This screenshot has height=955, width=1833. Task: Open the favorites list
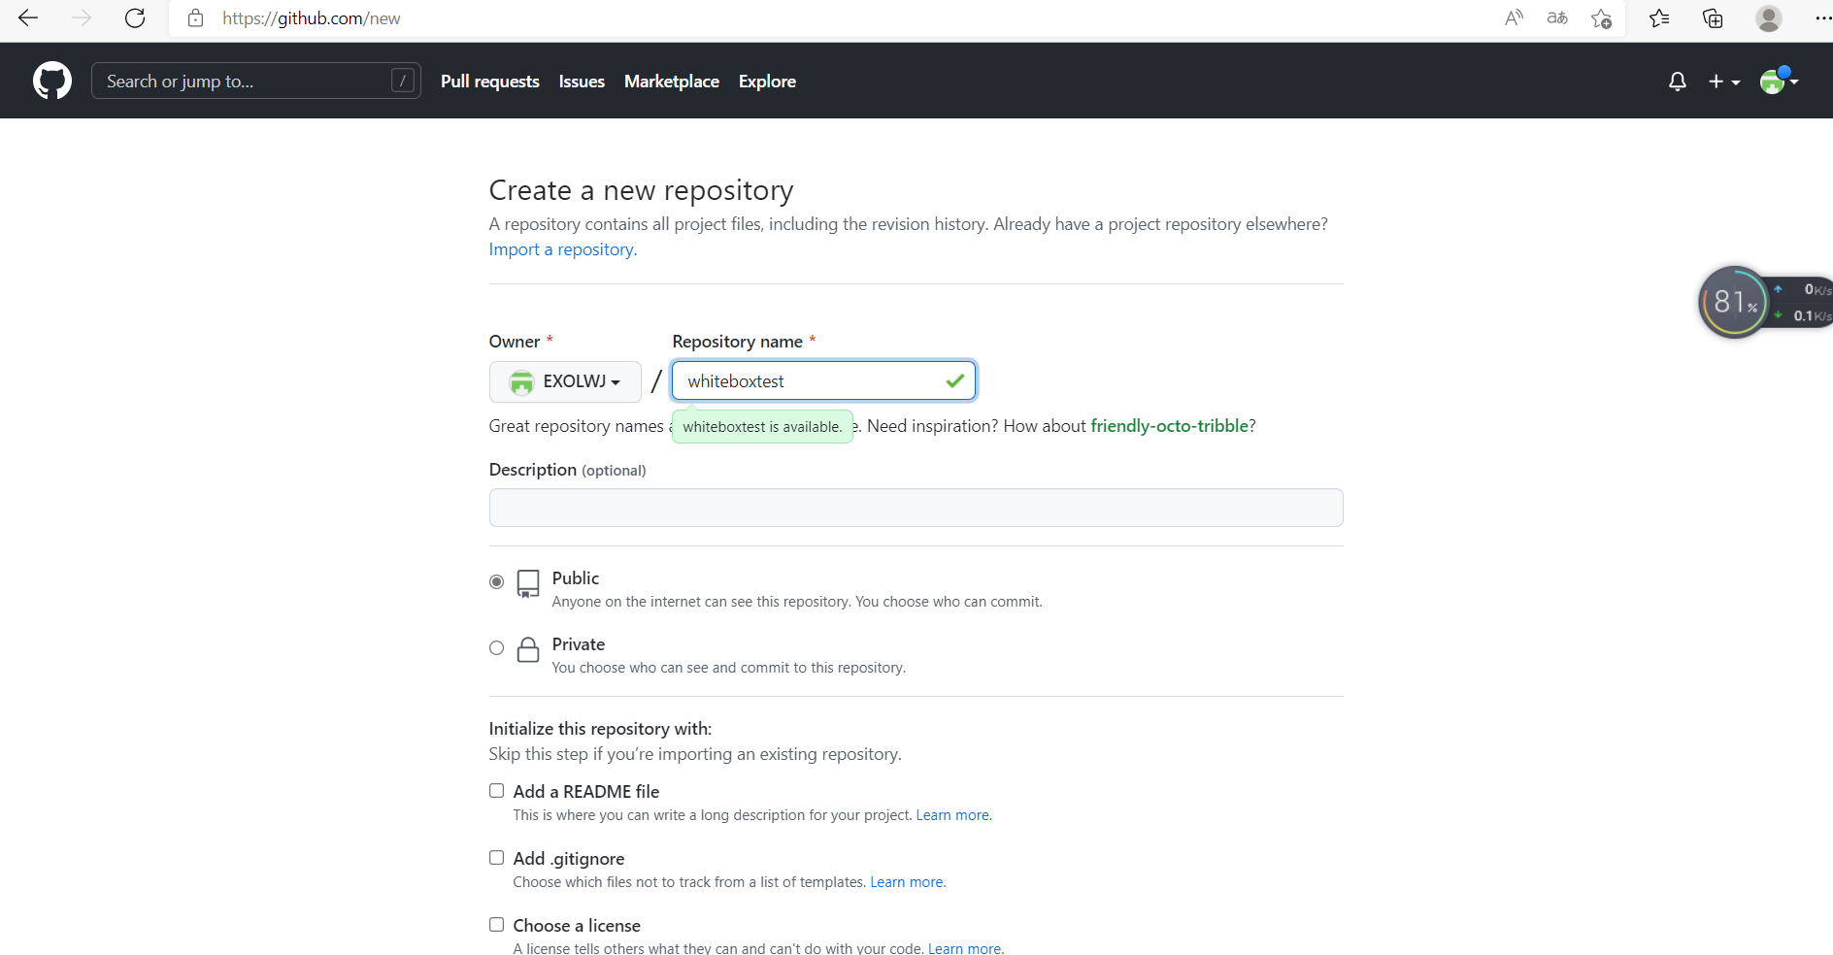click(x=1659, y=18)
